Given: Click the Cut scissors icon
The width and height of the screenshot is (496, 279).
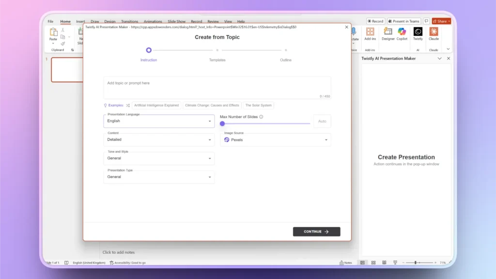Looking at the screenshot, I should tap(62, 30).
